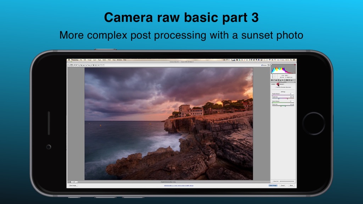This screenshot has width=363, height=204.
Task: Select the Targeted Adjustment tool
Action: (x=79, y=65)
